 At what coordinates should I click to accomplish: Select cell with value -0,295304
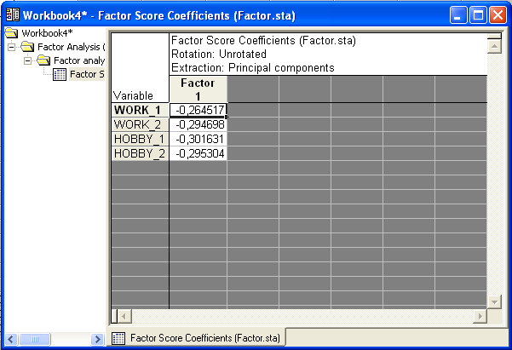[x=198, y=153]
